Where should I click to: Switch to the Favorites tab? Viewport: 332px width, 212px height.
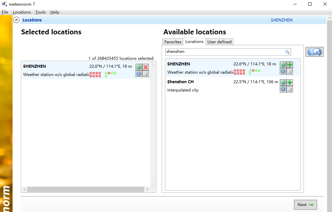[x=173, y=42]
